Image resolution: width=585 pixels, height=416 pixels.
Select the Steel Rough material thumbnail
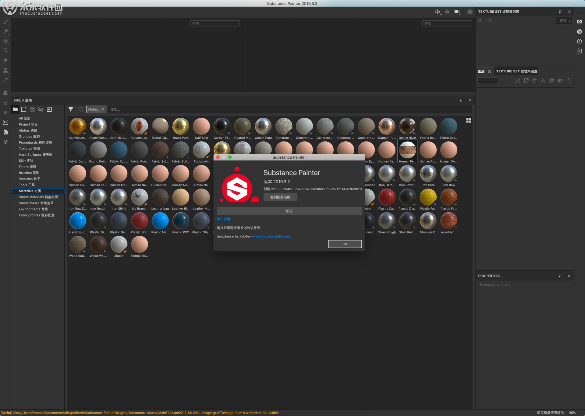tap(387, 223)
